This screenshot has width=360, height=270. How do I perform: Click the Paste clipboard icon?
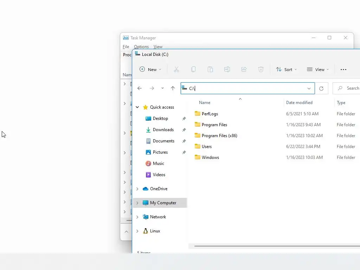pyautogui.click(x=210, y=69)
